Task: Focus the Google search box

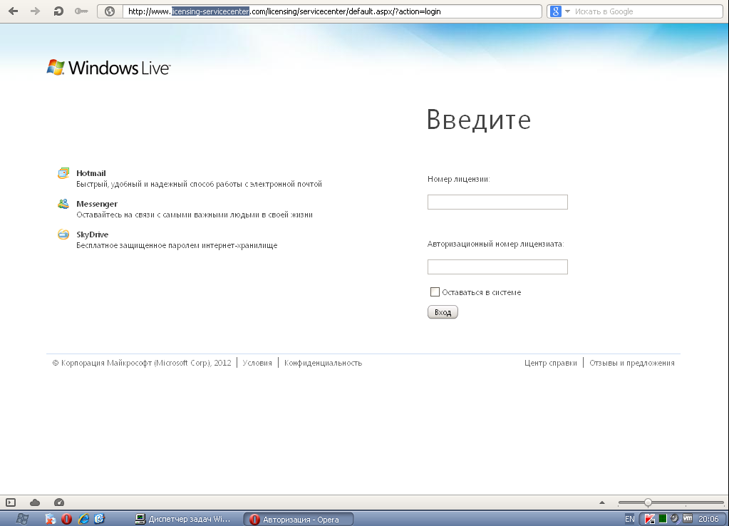Action: pos(647,11)
